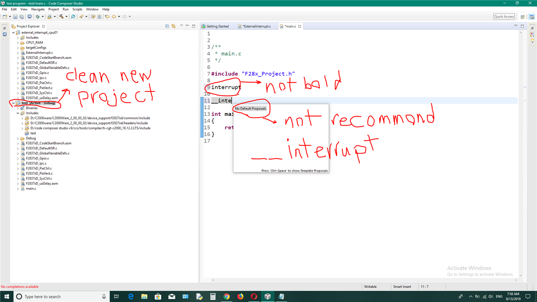
Task: Open the Project menu
Action: (54, 9)
